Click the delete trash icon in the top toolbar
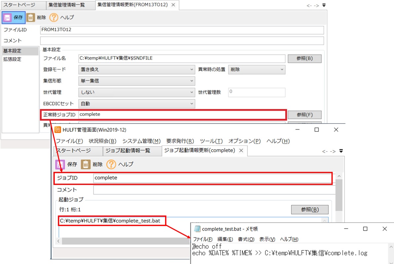The height and width of the screenshot is (264, 394). tap(30, 17)
